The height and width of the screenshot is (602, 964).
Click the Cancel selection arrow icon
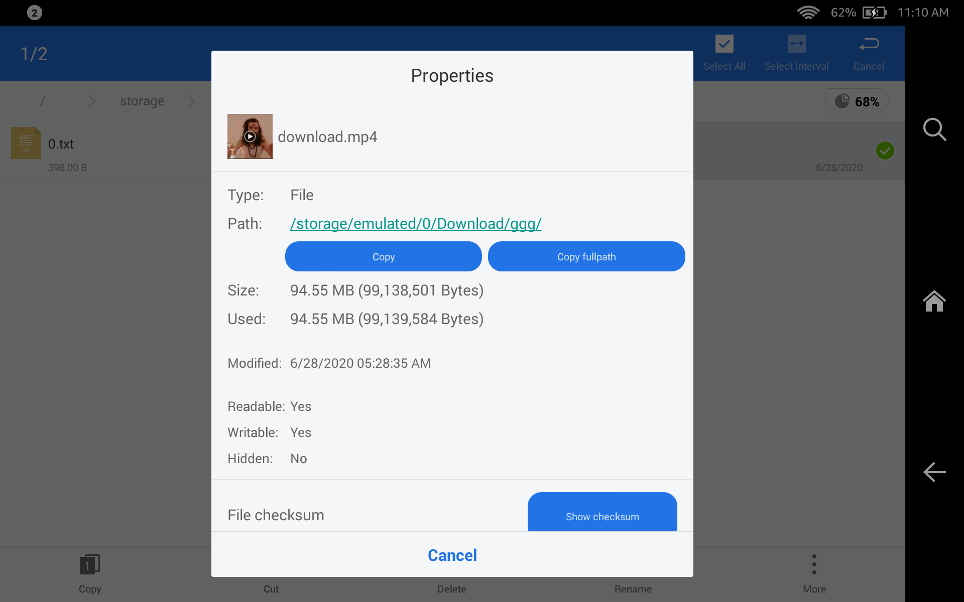click(869, 44)
